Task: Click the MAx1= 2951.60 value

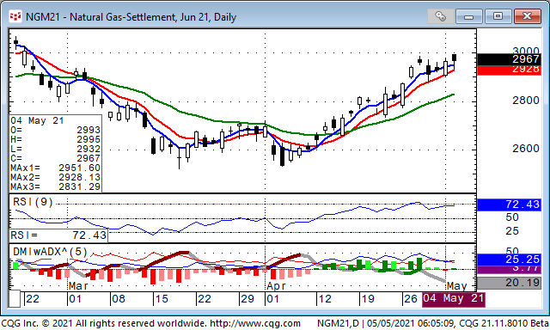Action: coord(55,168)
